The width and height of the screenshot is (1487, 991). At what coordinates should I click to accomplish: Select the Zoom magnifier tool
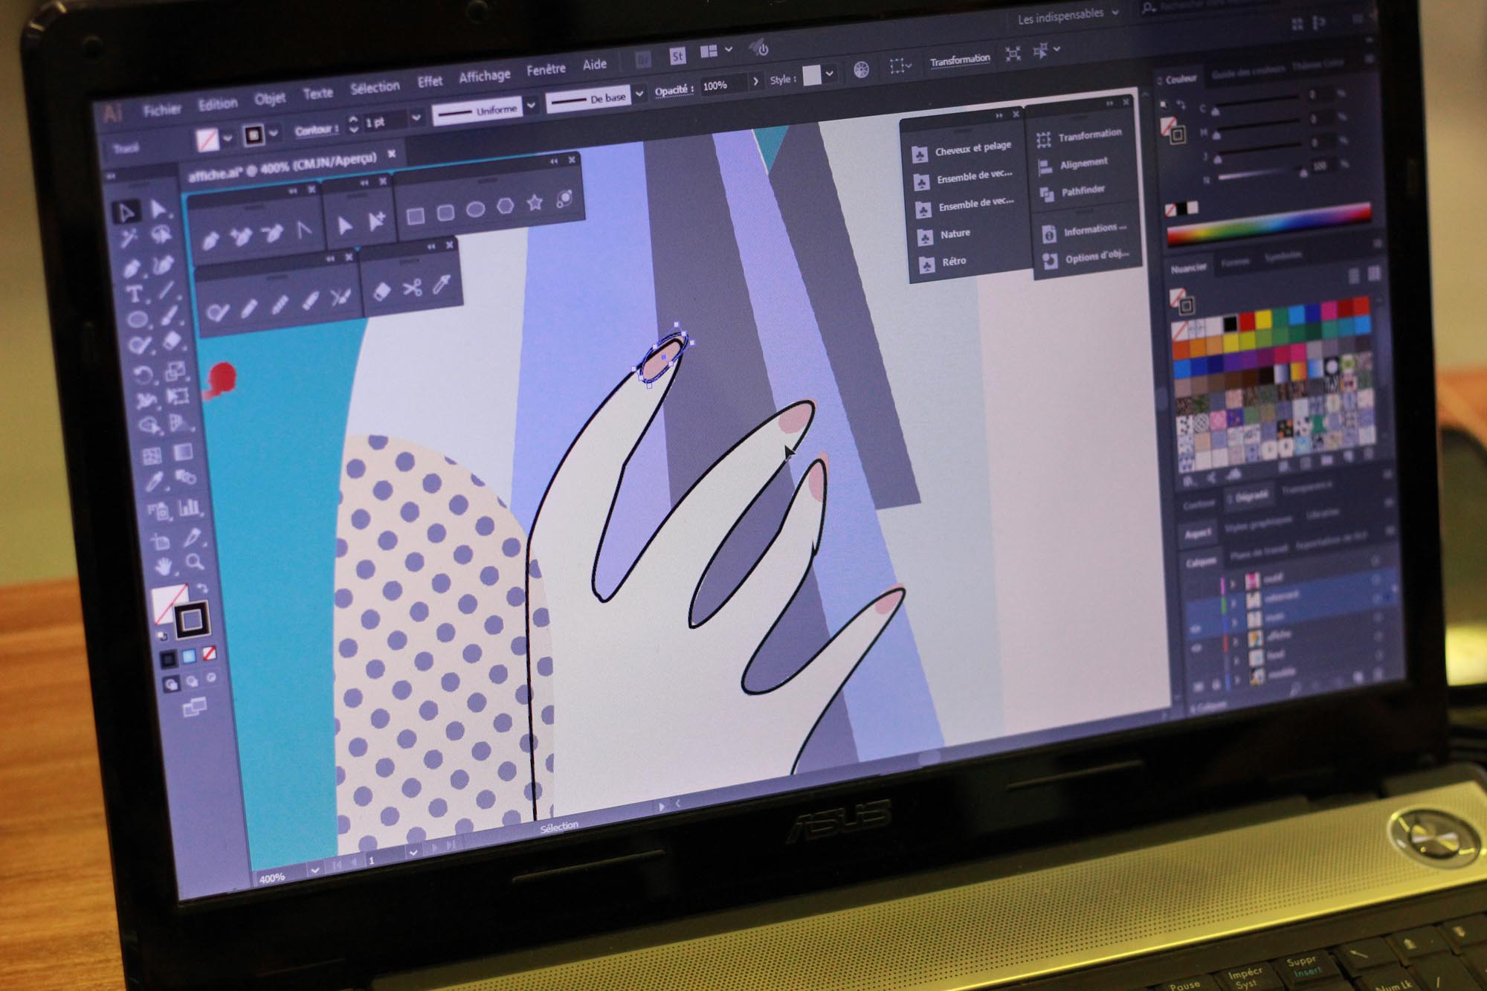coord(195,562)
